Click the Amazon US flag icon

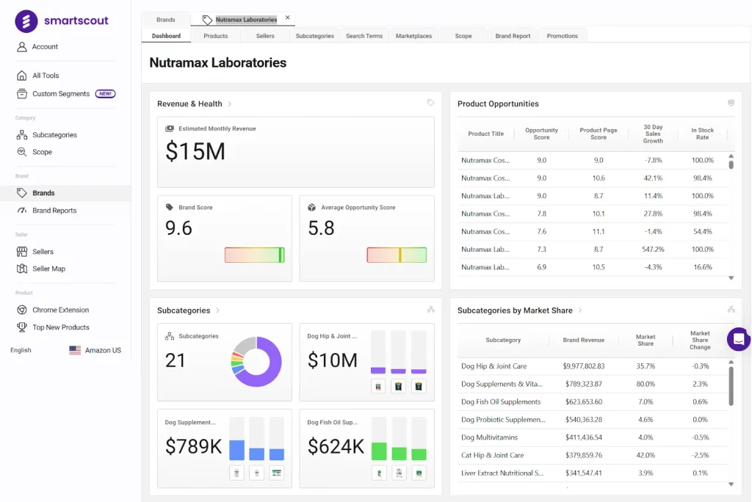[x=75, y=350]
